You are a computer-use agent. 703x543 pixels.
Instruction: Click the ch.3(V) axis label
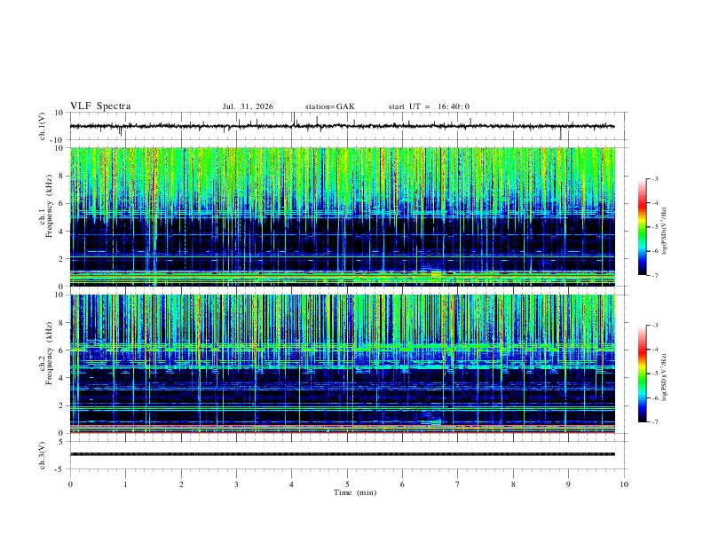pos(43,456)
